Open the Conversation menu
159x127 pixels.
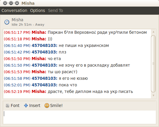(14, 10)
